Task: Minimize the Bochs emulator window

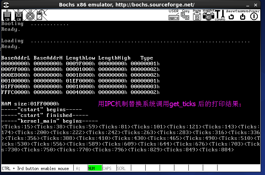Action: [248, 5]
